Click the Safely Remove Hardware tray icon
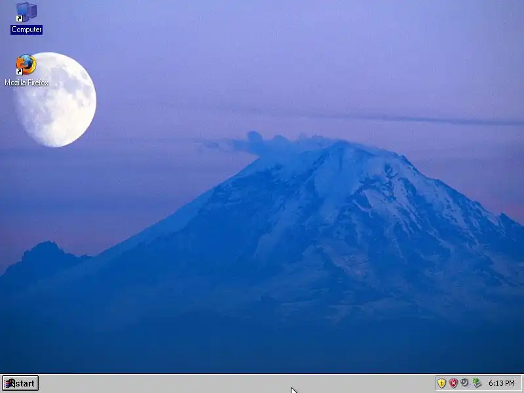The image size is (524, 393). [477, 383]
